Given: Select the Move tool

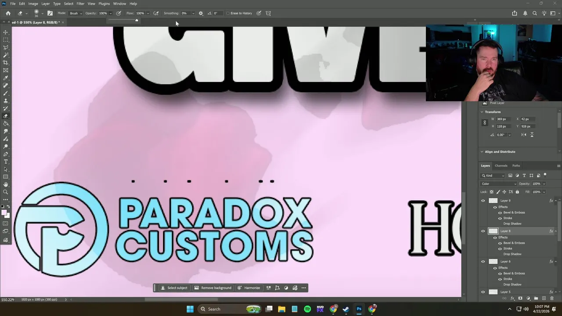Looking at the screenshot, I should coord(6,32).
